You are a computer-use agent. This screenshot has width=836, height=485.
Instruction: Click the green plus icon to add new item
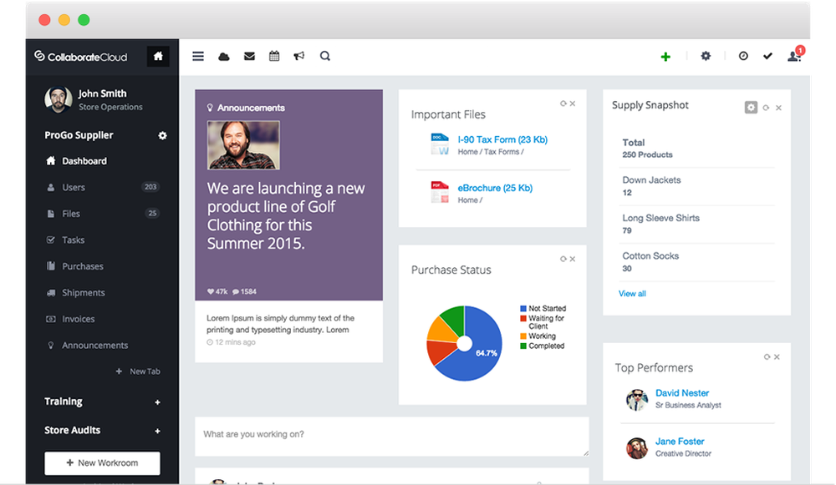(x=665, y=56)
